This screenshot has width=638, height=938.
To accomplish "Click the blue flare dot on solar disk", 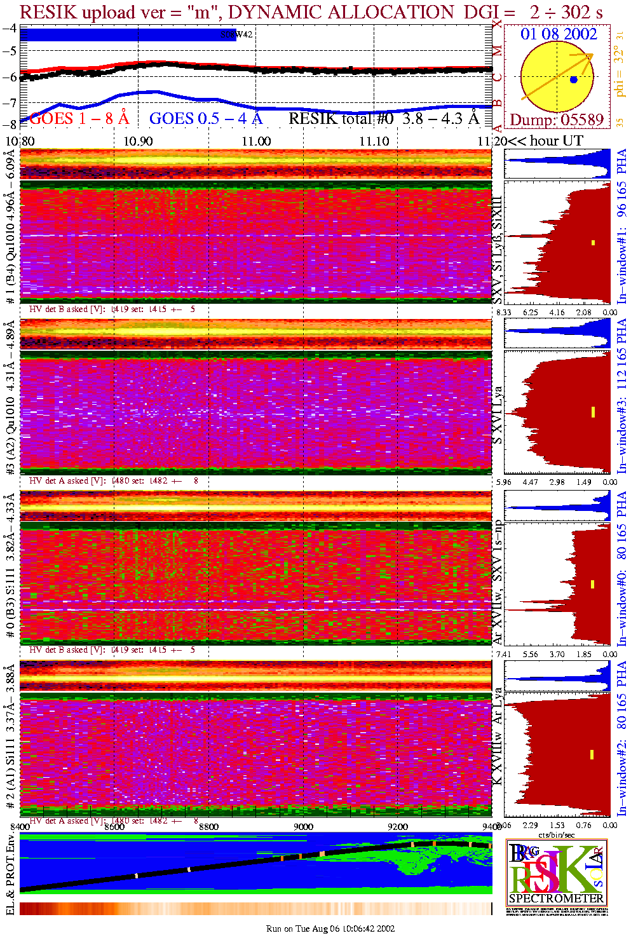I will tap(574, 79).
